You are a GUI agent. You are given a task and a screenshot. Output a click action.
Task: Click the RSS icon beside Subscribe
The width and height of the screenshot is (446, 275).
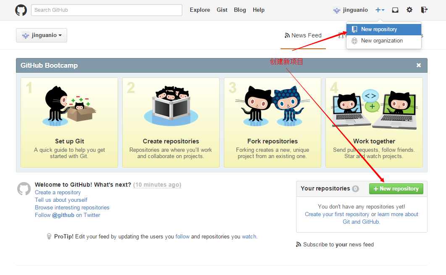[x=298, y=244]
